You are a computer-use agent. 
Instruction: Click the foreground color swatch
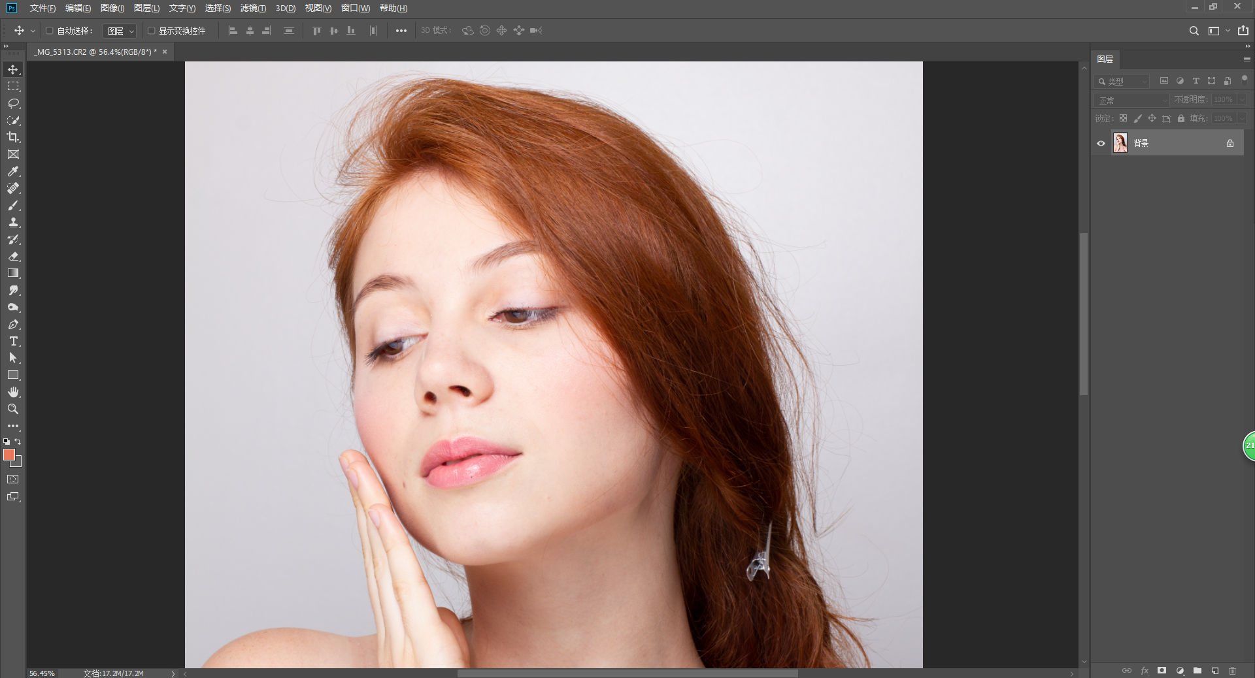coord(8,454)
